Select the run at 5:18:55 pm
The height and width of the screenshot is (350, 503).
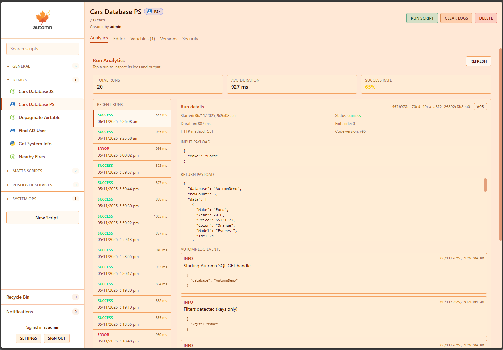click(132, 321)
